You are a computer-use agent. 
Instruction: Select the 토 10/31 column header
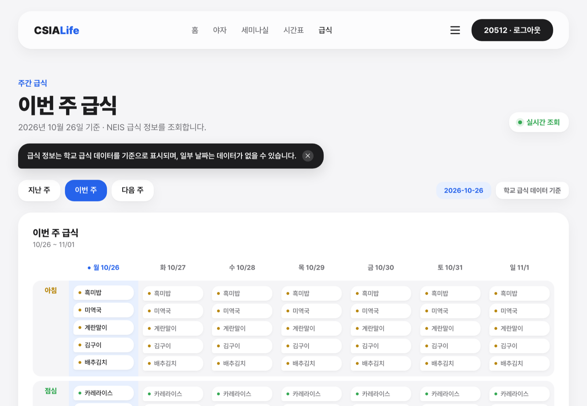pyautogui.click(x=450, y=267)
